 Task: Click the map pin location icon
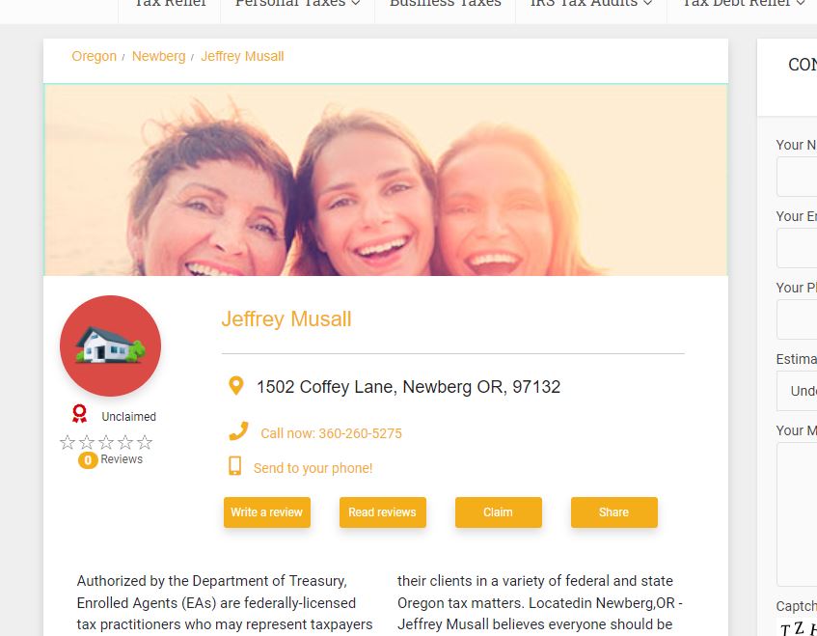pyautogui.click(x=236, y=386)
